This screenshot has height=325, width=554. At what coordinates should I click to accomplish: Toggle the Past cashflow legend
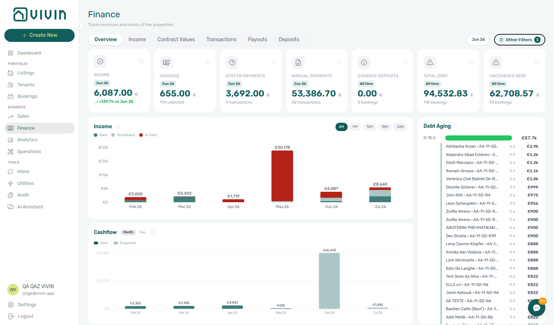pos(101,243)
